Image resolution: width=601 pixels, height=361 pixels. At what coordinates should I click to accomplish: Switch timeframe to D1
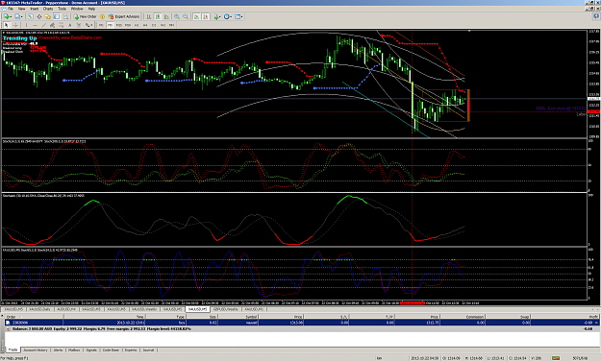click(x=154, y=25)
